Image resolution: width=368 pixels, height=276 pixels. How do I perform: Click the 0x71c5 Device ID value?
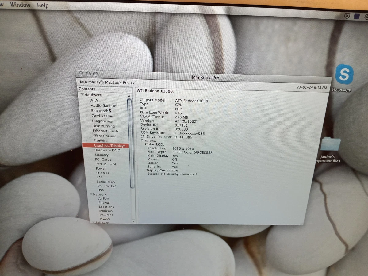(181, 125)
